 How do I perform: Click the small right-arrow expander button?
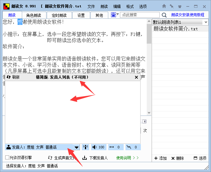(144, 122)
